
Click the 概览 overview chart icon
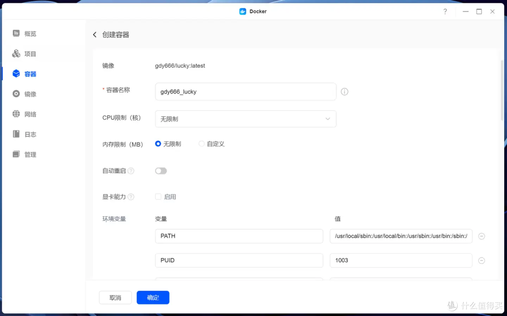[x=16, y=33]
